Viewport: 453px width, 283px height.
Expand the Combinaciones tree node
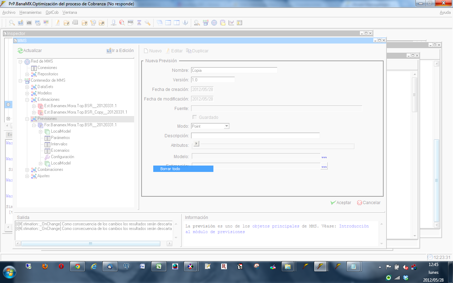[x=27, y=169]
